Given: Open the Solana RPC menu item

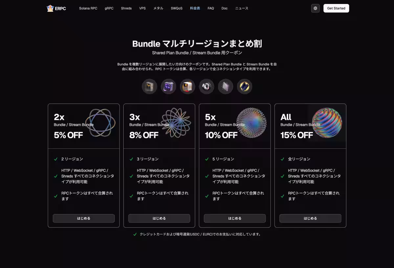Looking at the screenshot, I should click(x=88, y=8).
